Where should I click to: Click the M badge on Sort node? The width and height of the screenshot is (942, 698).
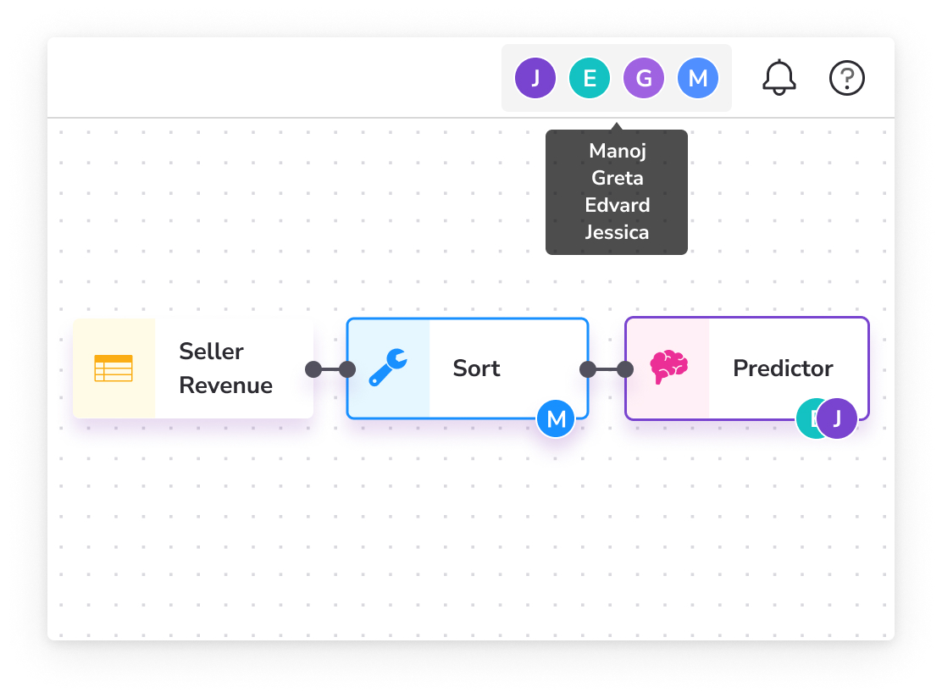pyautogui.click(x=556, y=418)
